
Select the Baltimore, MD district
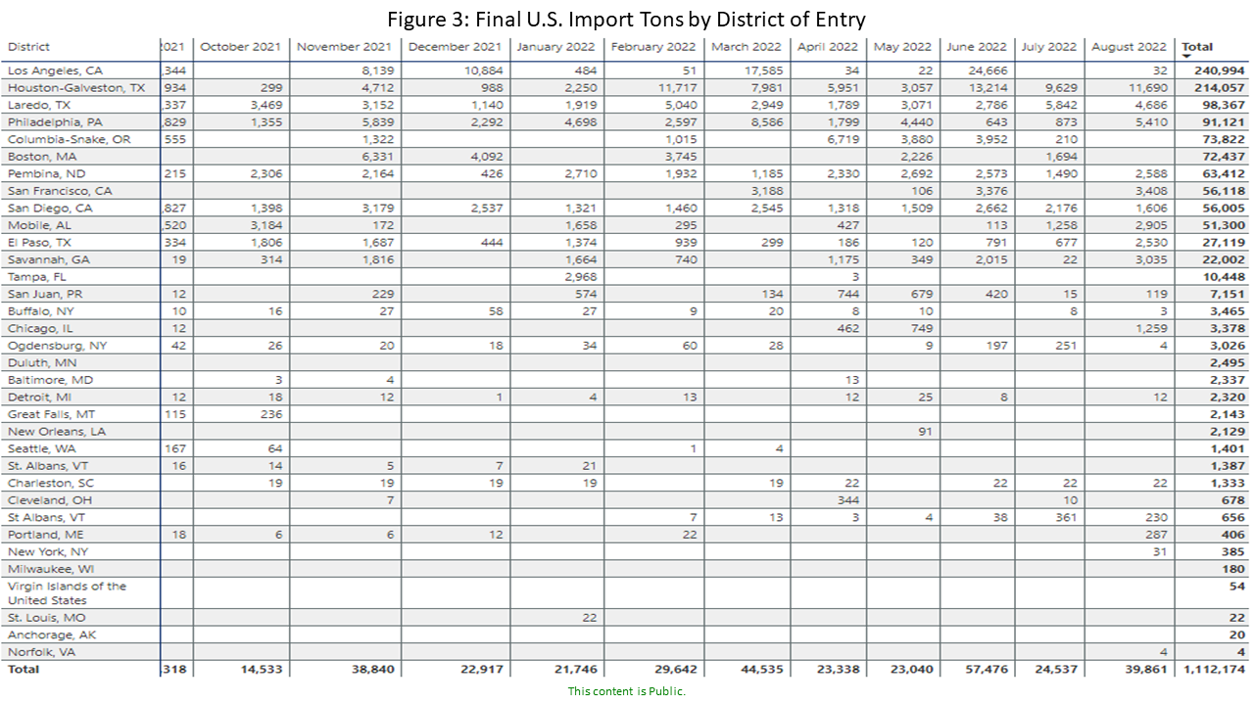(x=50, y=380)
